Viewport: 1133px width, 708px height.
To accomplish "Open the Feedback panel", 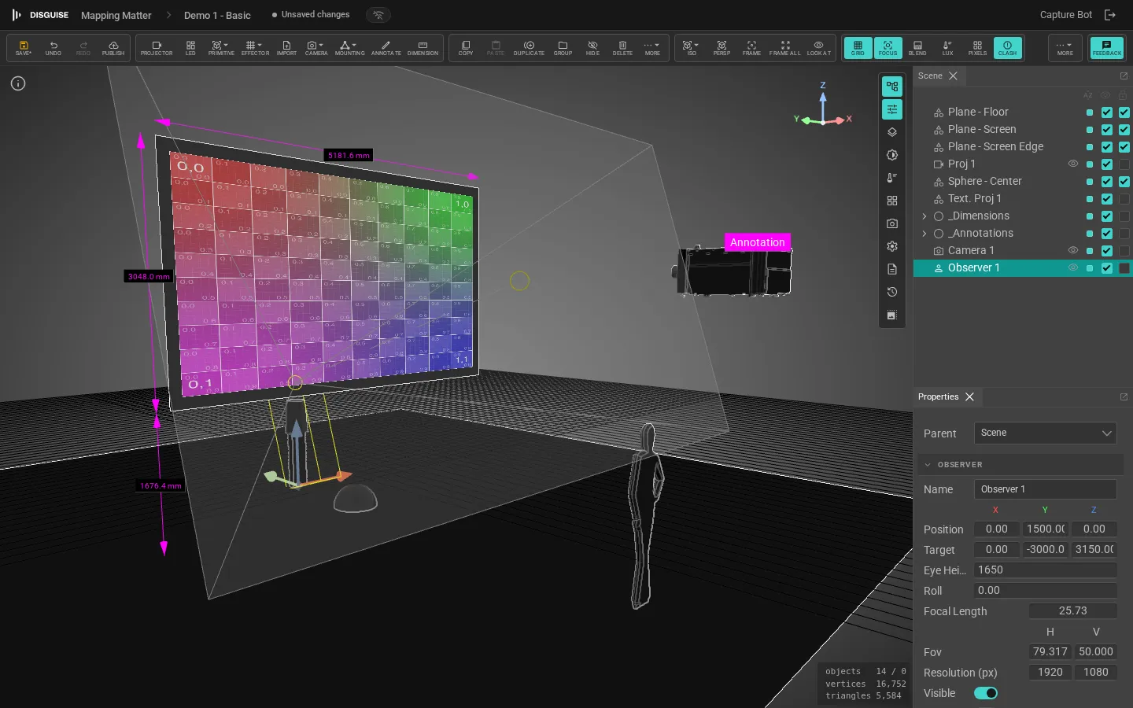I will tap(1106, 48).
